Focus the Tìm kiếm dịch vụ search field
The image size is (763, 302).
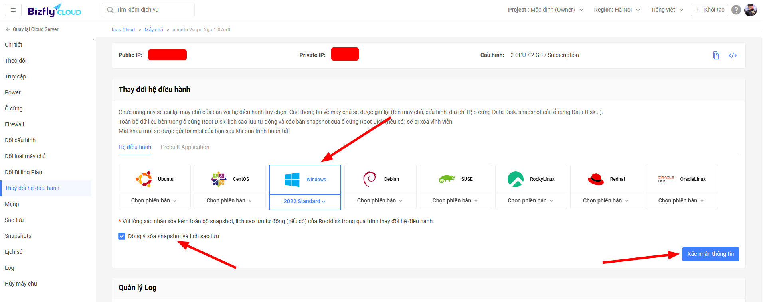[x=148, y=10]
